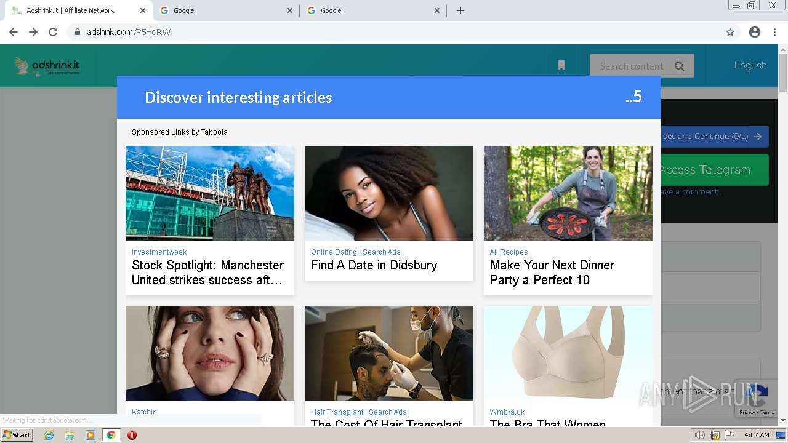
Task: Open the Find A Date in Didsbury ad image
Action: tap(389, 193)
